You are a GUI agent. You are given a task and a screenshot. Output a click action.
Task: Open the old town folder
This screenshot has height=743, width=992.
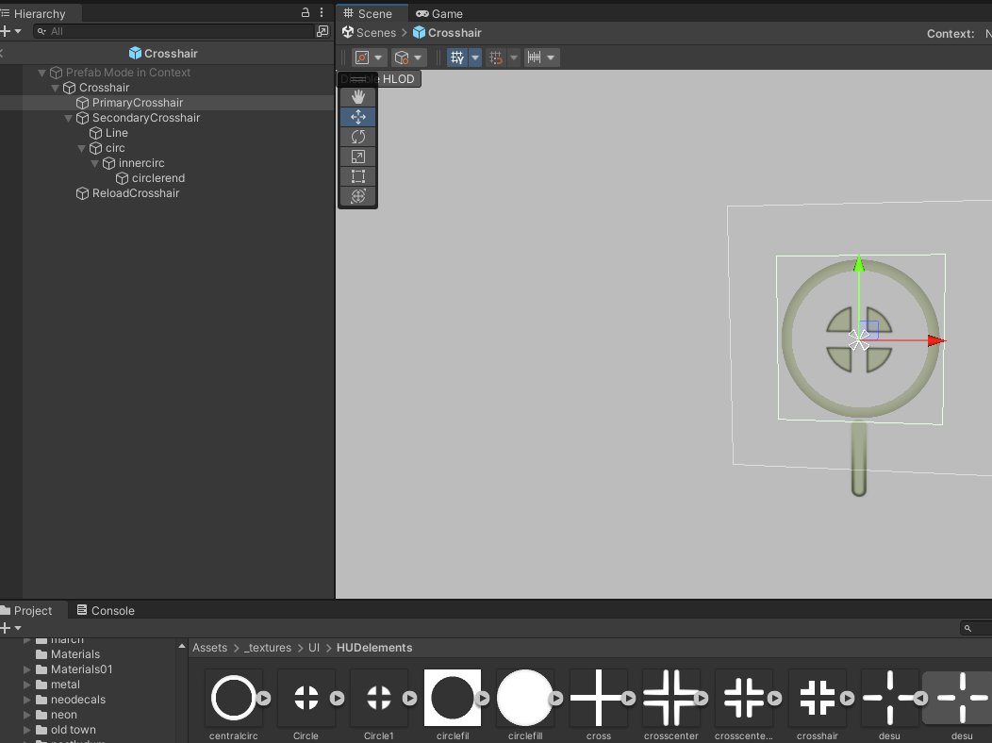(74, 730)
